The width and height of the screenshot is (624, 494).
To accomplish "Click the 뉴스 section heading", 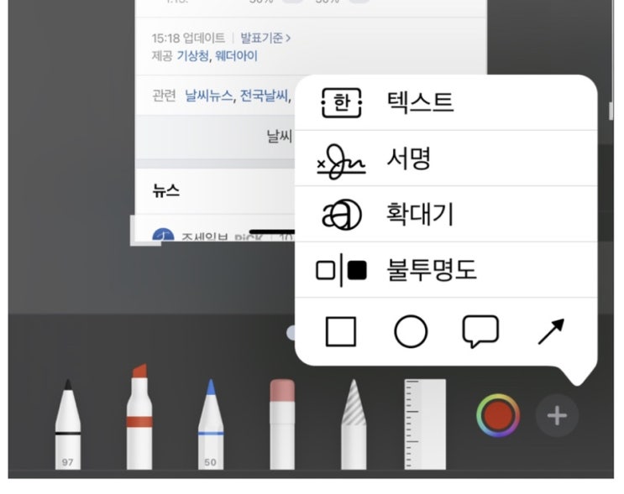I will [166, 191].
